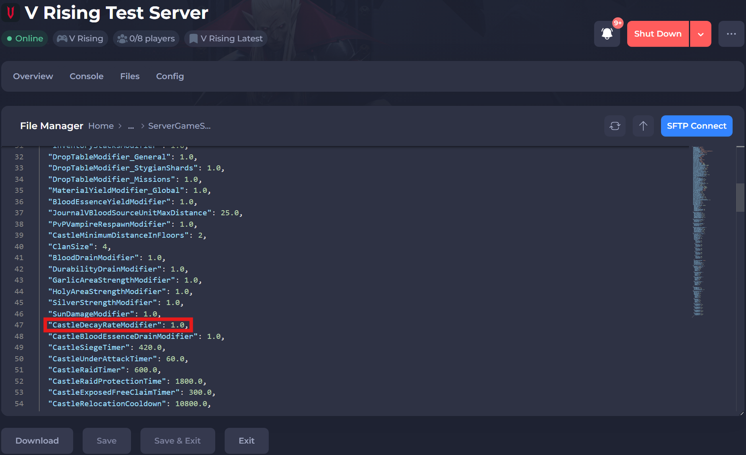Click line number 32 in the gutter

pos(19,157)
